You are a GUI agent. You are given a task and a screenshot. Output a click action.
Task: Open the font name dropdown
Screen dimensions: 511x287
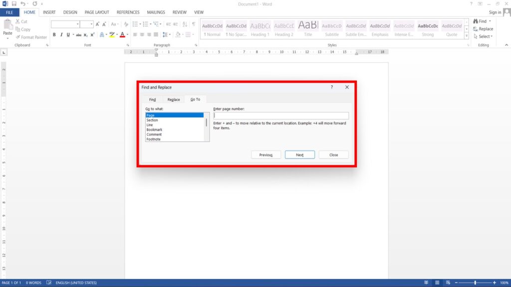[78, 24]
